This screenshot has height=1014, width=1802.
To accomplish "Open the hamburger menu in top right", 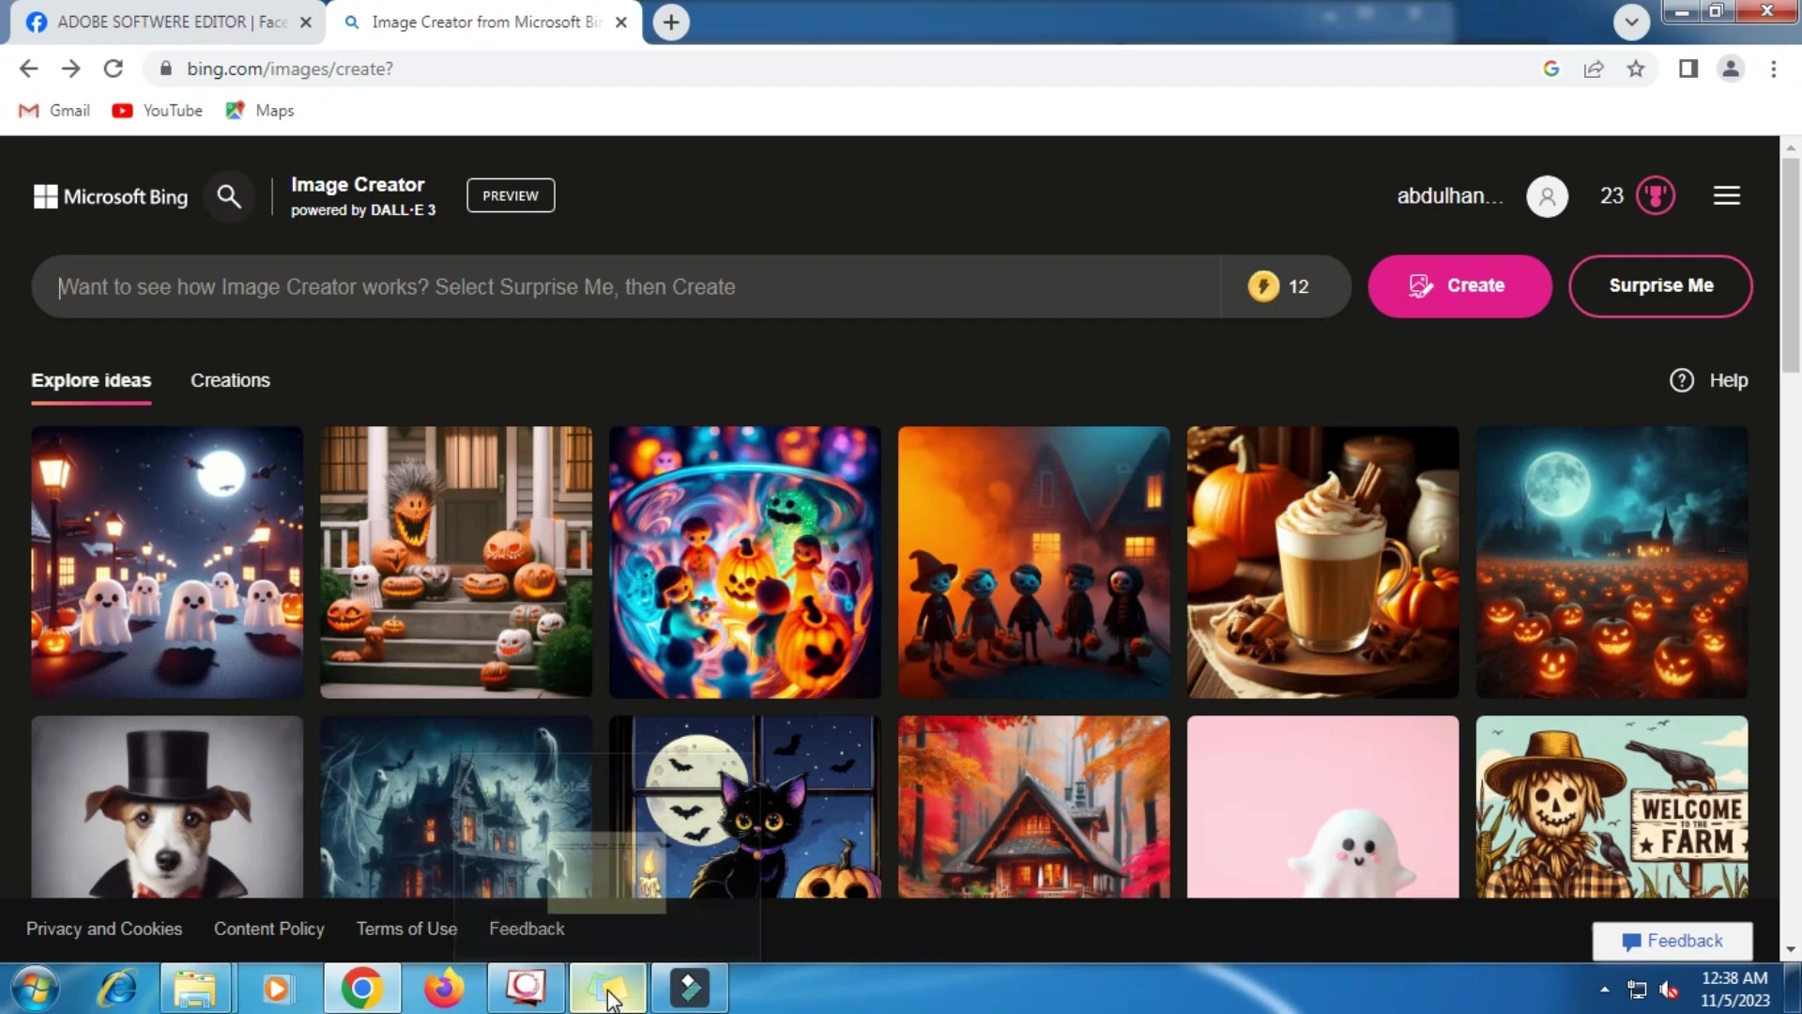I will [1726, 195].
